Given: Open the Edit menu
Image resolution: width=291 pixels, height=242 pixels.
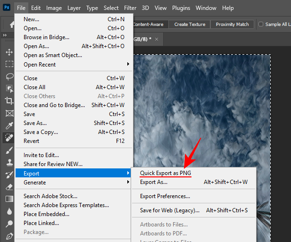Looking at the screenshot, I should [36, 8].
